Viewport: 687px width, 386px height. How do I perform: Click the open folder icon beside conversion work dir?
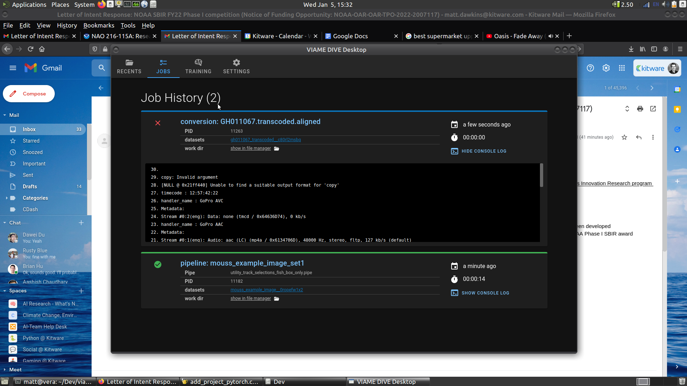click(x=277, y=149)
